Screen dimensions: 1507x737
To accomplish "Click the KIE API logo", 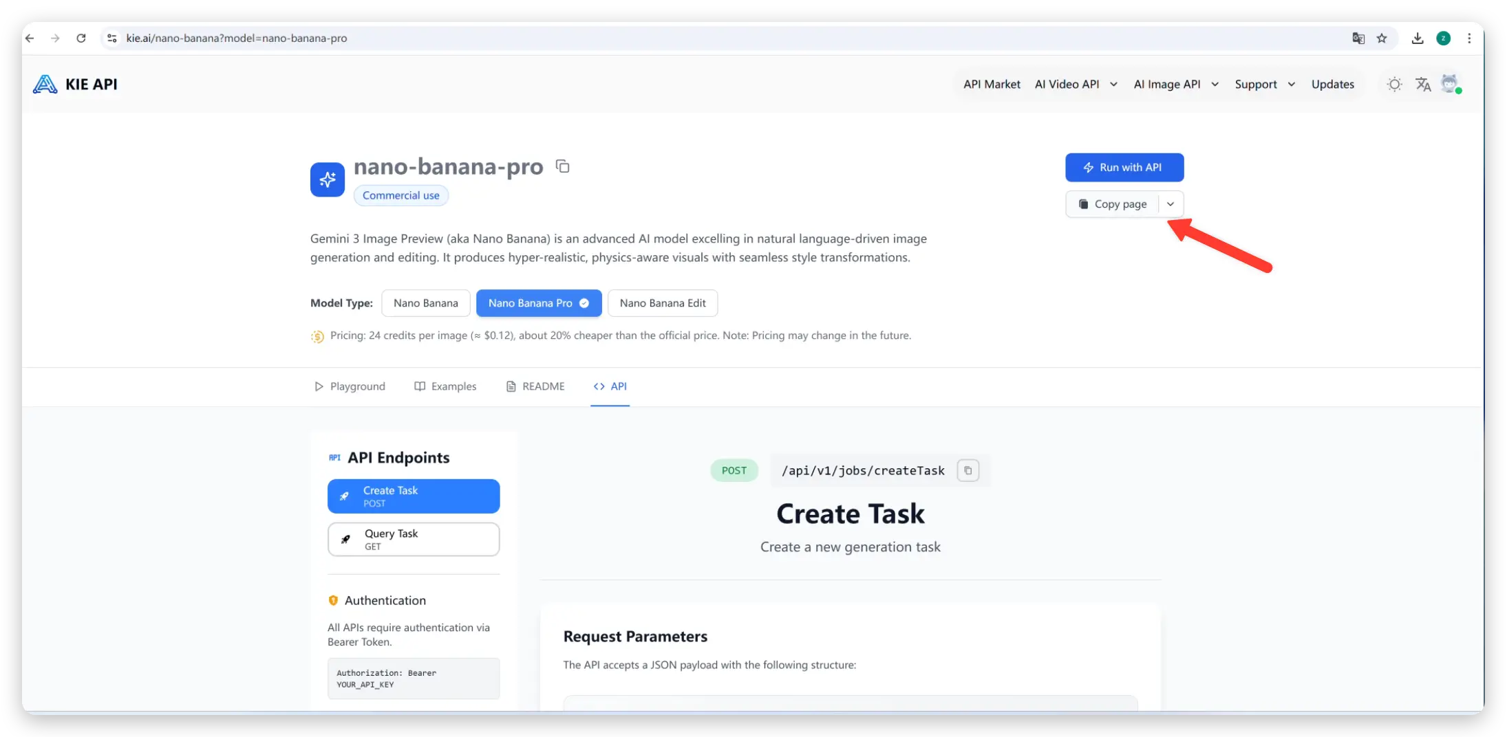I will (x=75, y=84).
